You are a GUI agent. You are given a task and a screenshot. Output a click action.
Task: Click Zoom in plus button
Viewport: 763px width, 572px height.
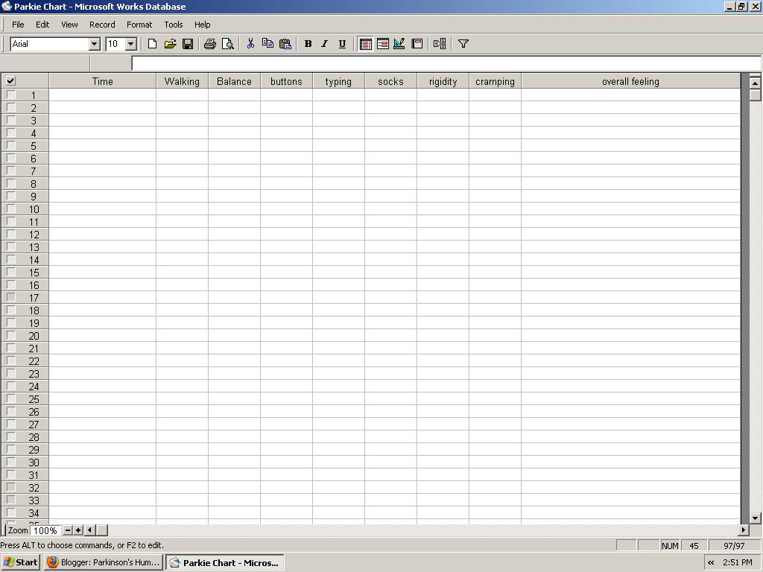click(x=77, y=530)
